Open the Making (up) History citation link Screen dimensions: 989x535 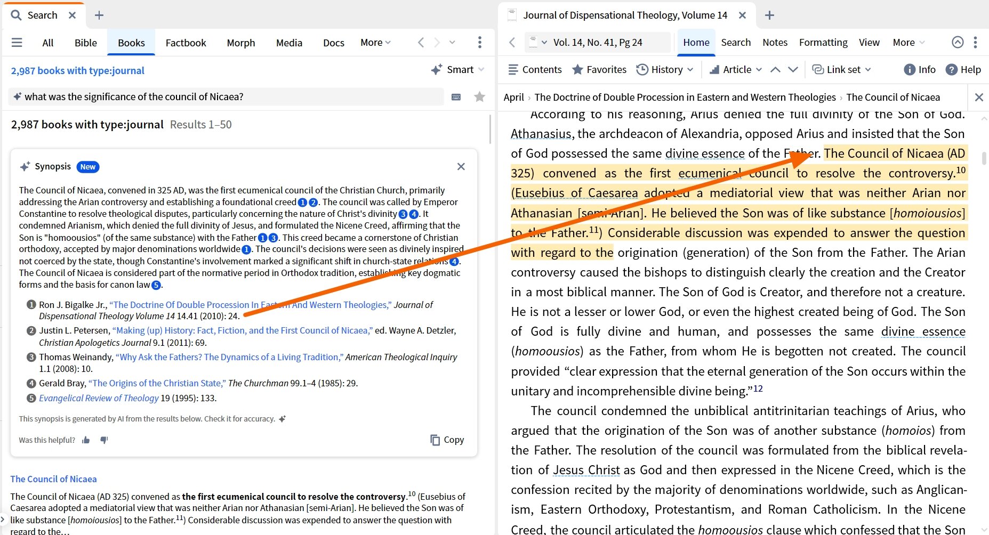click(243, 330)
